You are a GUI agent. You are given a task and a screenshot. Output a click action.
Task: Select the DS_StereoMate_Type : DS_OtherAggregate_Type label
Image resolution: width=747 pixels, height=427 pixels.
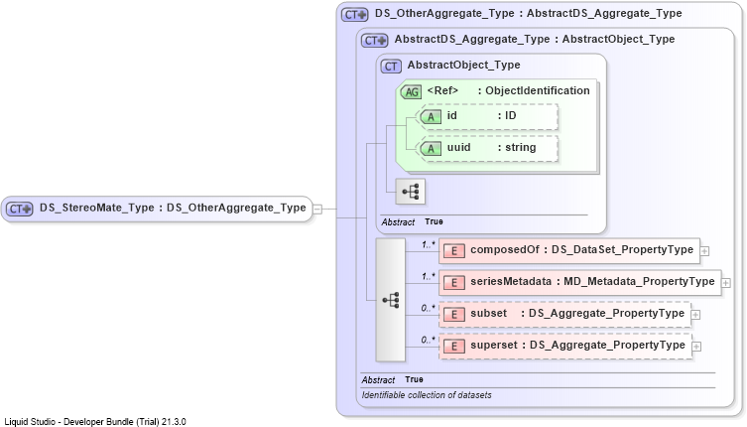[x=173, y=208]
